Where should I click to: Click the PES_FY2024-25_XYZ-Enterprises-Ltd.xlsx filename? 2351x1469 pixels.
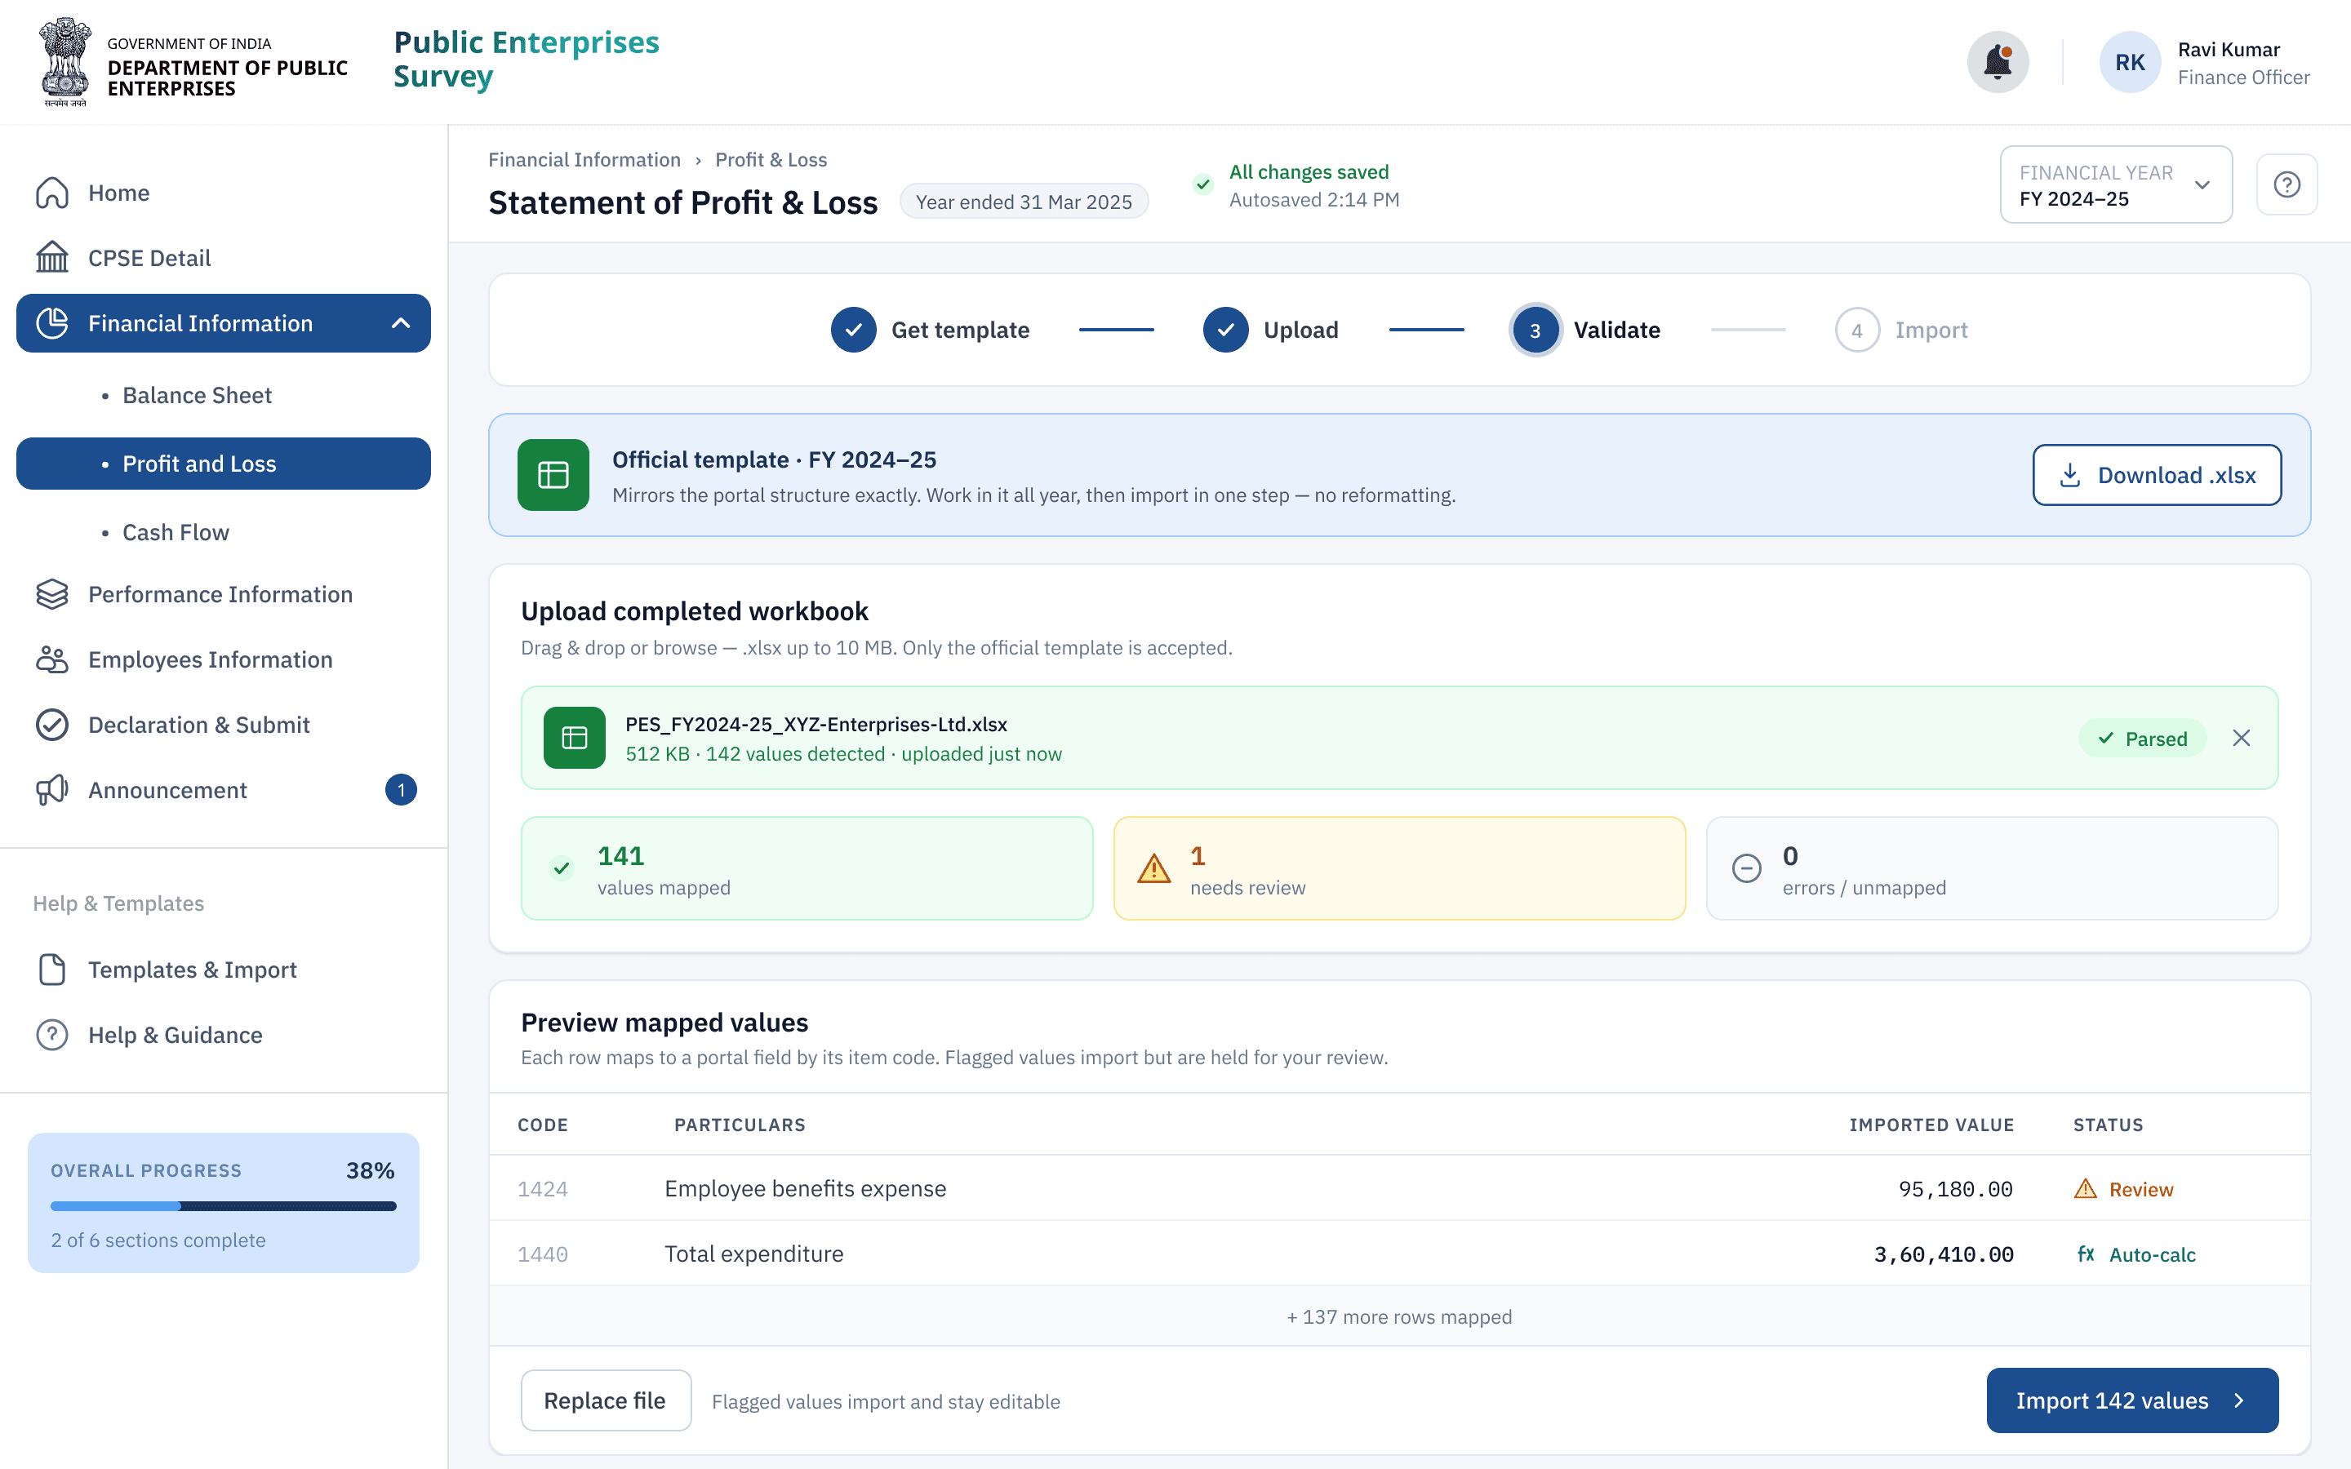coord(816,724)
